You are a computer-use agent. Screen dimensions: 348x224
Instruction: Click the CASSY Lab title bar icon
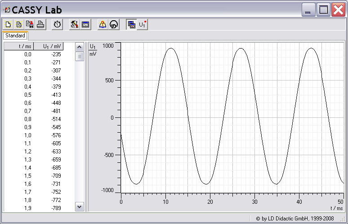click(x=7, y=10)
